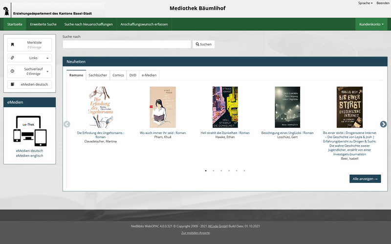Viewport: 391px width, 244px height.
Task: Open Bis einer stirbt book cover
Action: point(349,107)
